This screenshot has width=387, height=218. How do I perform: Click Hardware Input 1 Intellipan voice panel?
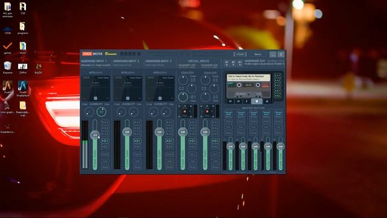click(x=96, y=88)
